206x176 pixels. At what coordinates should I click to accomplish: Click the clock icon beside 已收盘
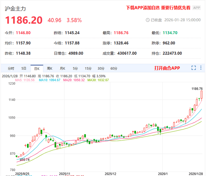[x=148, y=20]
